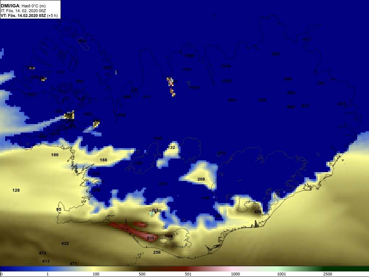Click the -1101 value label

pyautogui.click(x=187, y=69)
